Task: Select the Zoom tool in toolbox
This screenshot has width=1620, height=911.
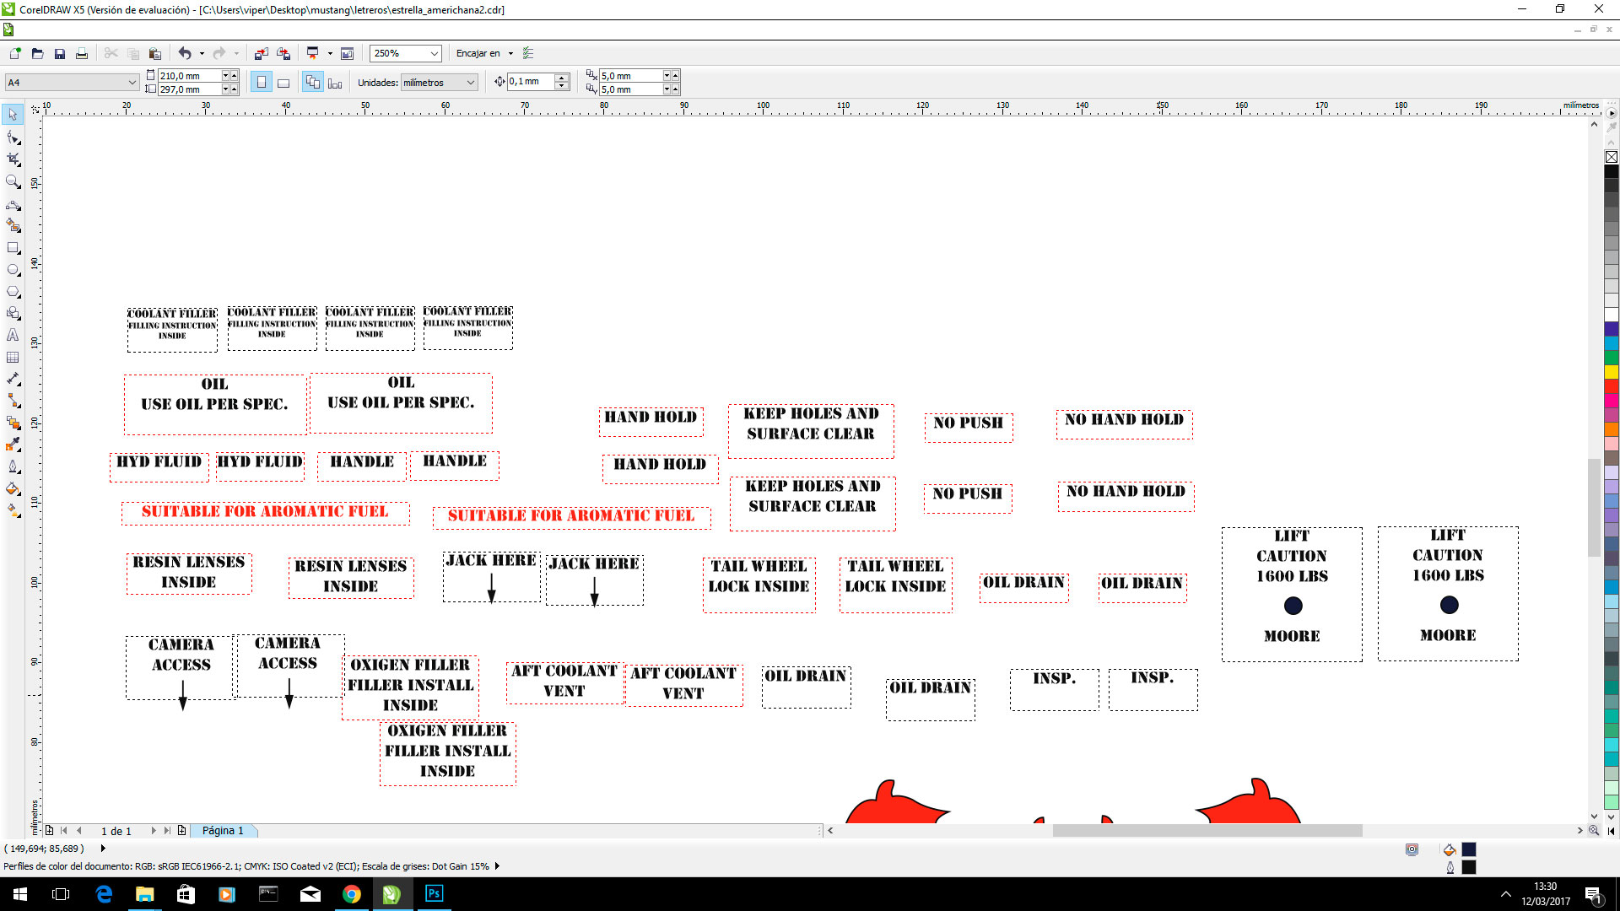Action: point(13,181)
